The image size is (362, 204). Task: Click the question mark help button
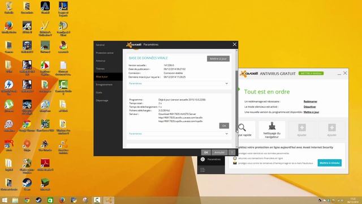[x=232, y=152]
